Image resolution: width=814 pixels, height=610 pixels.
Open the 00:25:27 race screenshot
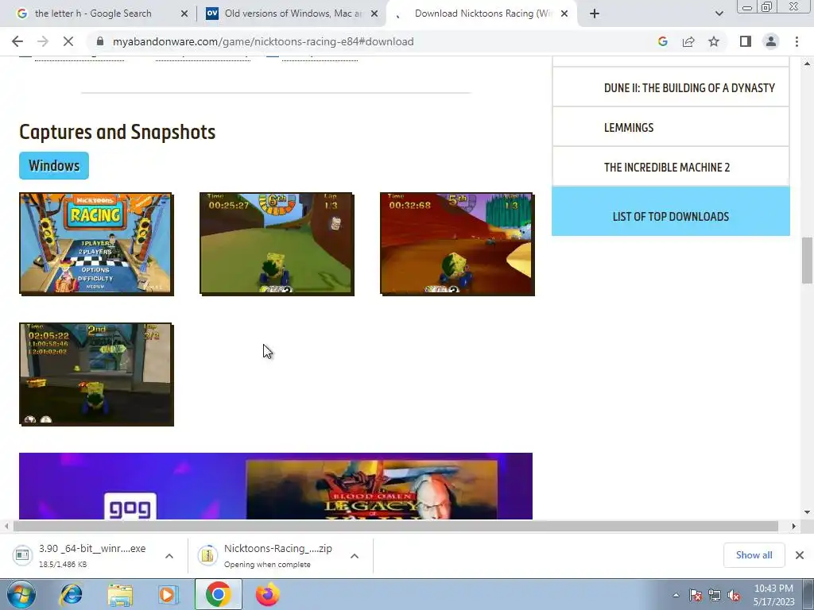pos(277,244)
